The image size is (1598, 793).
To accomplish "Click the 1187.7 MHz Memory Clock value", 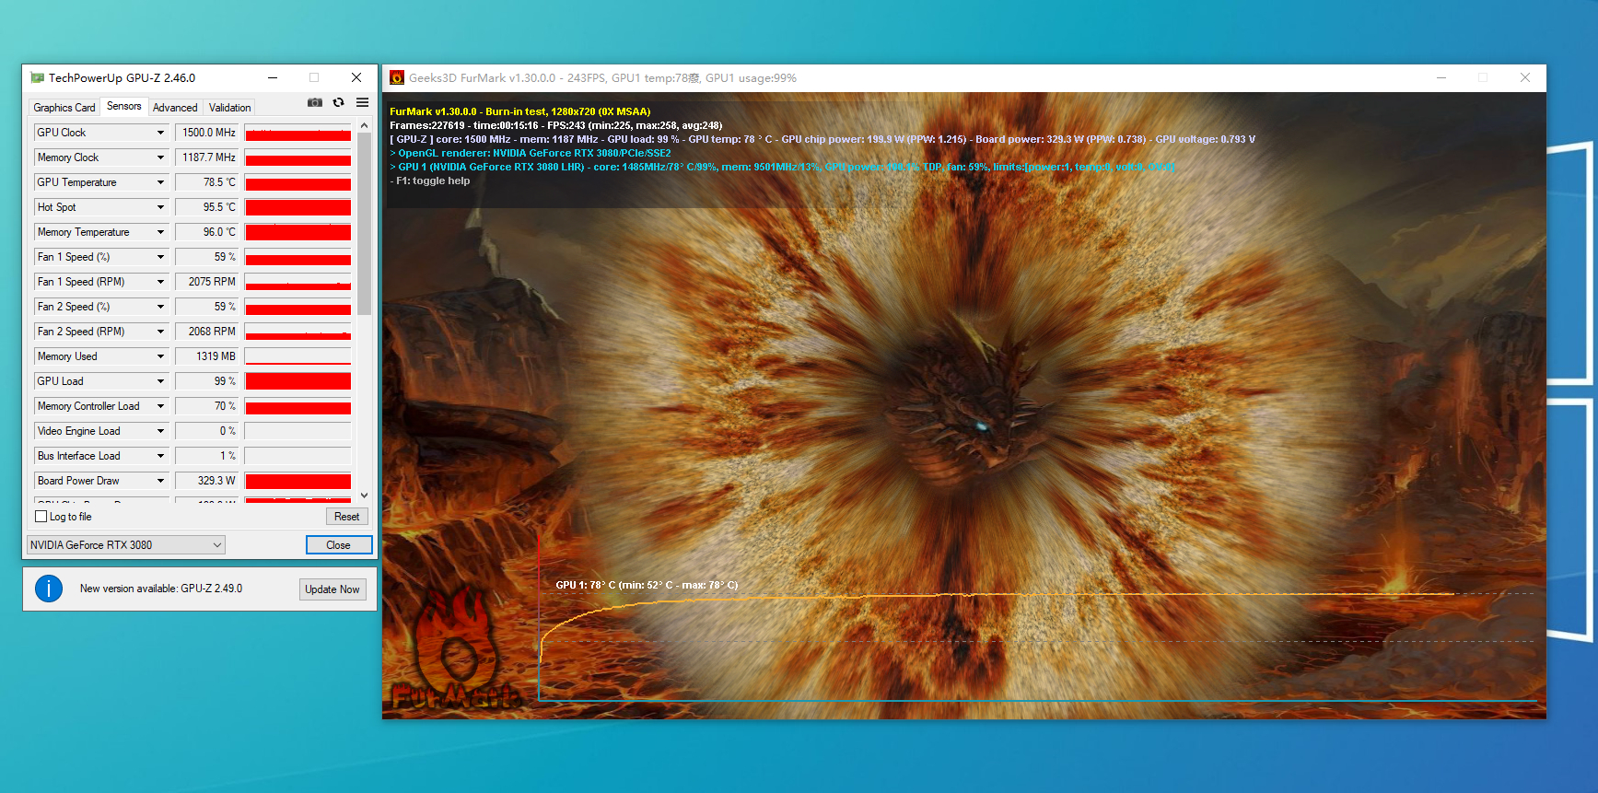I will (x=207, y=157).
